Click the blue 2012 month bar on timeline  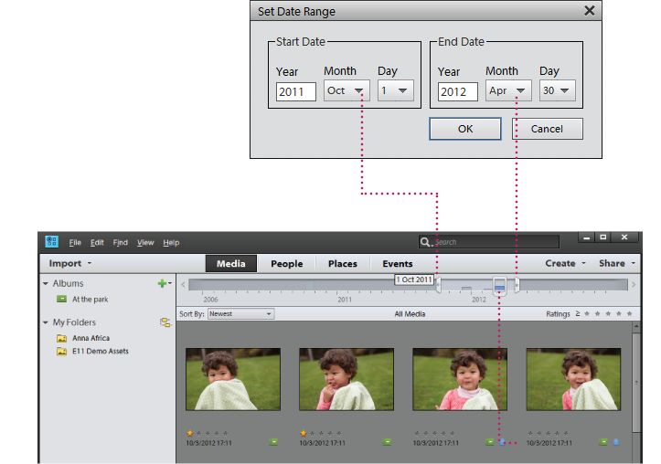[499, 288]
